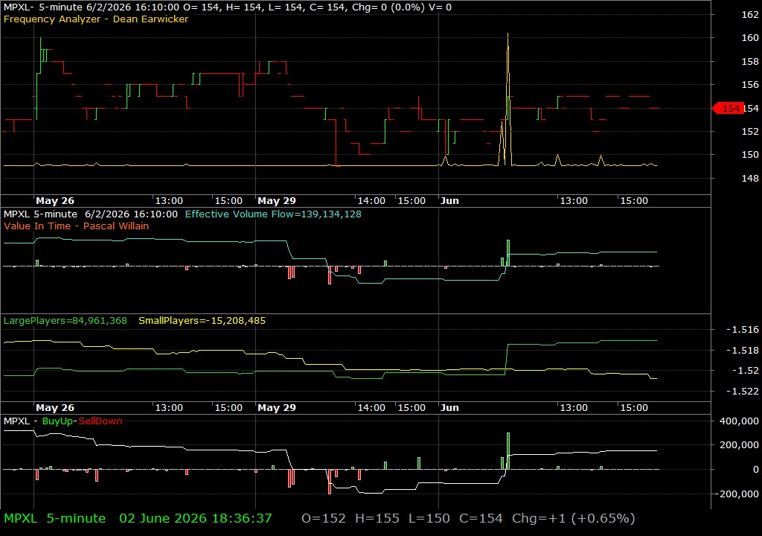Image resolution: width=762 pixels, height=536 pixels.
Task: Select the green 'BuyUp' legend text
Action: tap(57, 421)
